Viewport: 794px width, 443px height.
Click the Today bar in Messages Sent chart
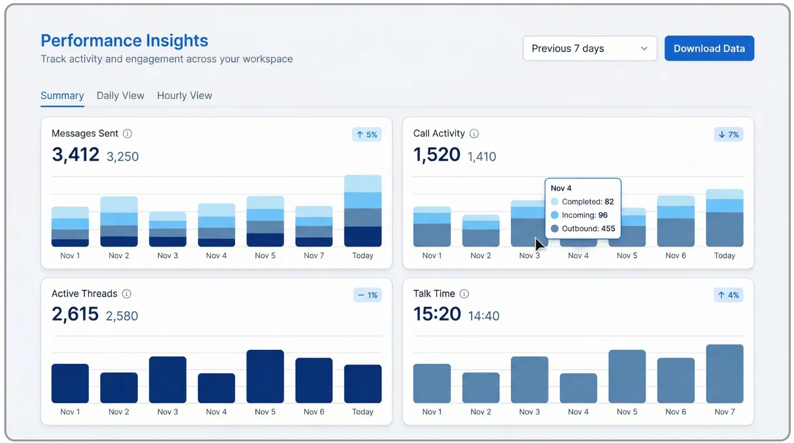click(363, 211)
